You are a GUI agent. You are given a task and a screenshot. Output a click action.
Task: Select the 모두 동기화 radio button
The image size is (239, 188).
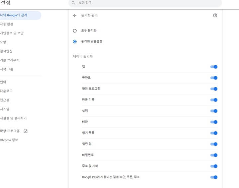pos(75,31)
